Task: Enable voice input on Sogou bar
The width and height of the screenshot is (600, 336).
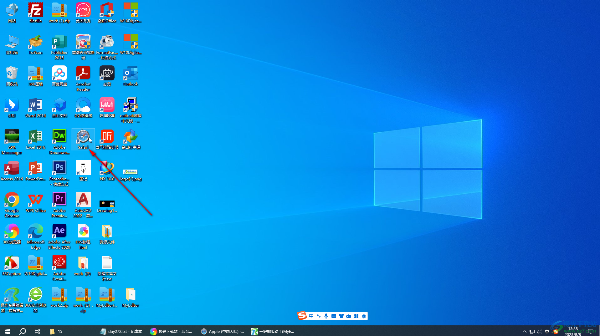Action: click(326, 316)
